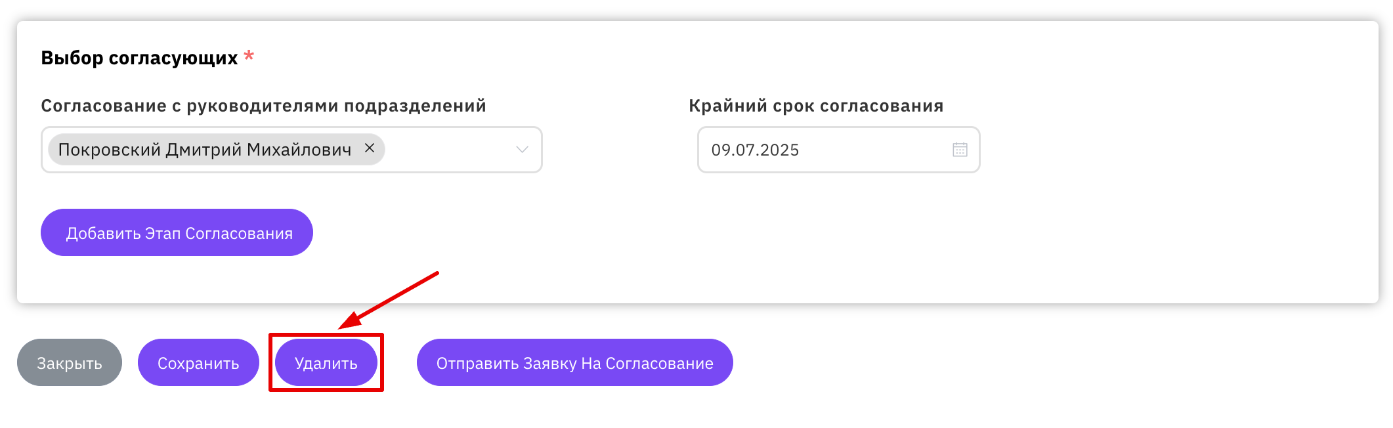Remove Покровский Дмитрий Михайлович tag with X
Image resolution: width=1393 pixels, height=428 pixels.
pyautogui.click(x=370, y=148)
